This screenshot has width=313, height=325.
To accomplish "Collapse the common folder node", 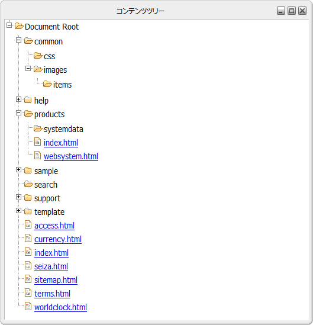I will point(19,40).
